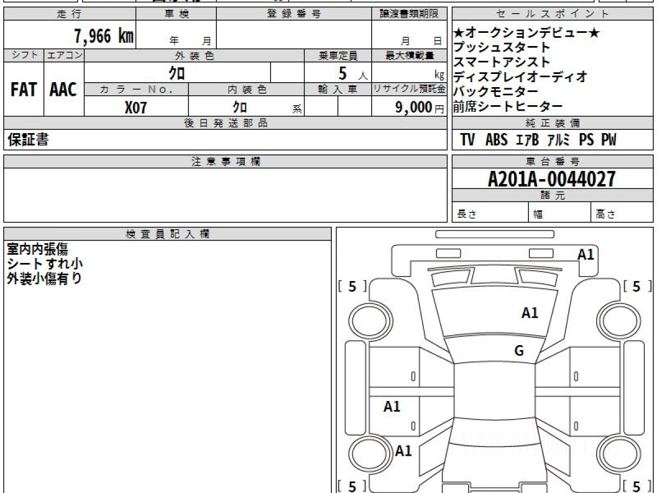Screen dimensions: 657x493
Task: Select the ABS equipment label
Action: pyautogui.click(x=497, y=140)
